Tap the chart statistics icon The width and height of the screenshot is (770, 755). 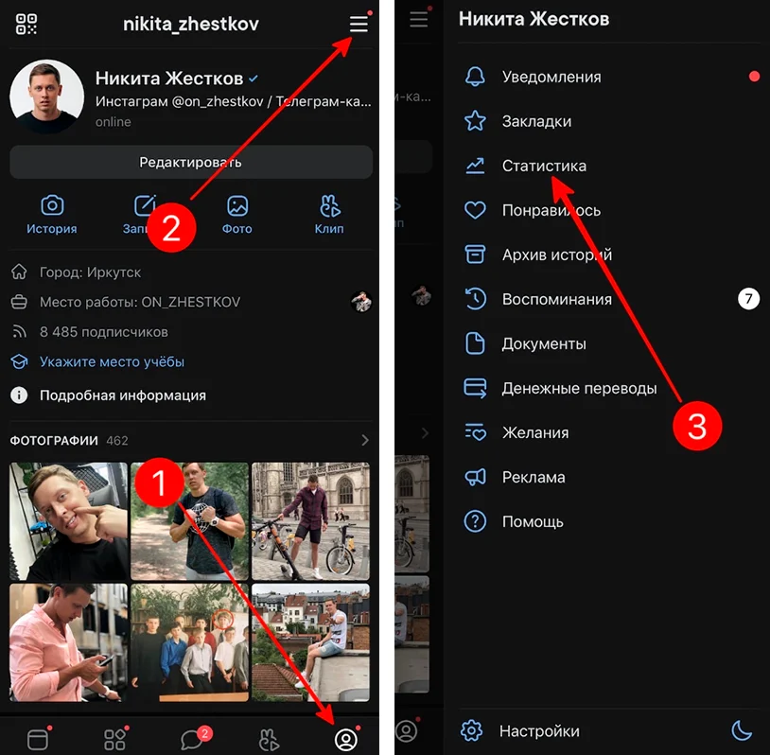click(x=475, y=166)
